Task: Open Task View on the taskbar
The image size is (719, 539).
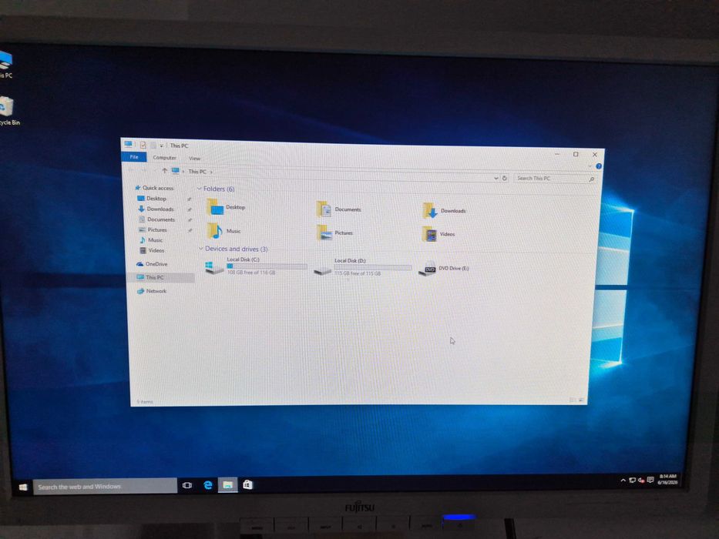Action: 187,485
